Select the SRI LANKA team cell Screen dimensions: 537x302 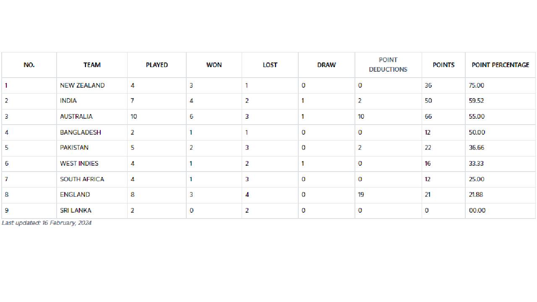coord(76,210)
